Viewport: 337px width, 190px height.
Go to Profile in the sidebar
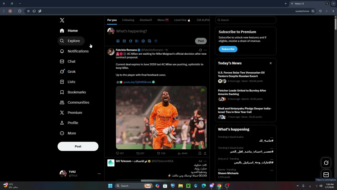coord(69,123)
